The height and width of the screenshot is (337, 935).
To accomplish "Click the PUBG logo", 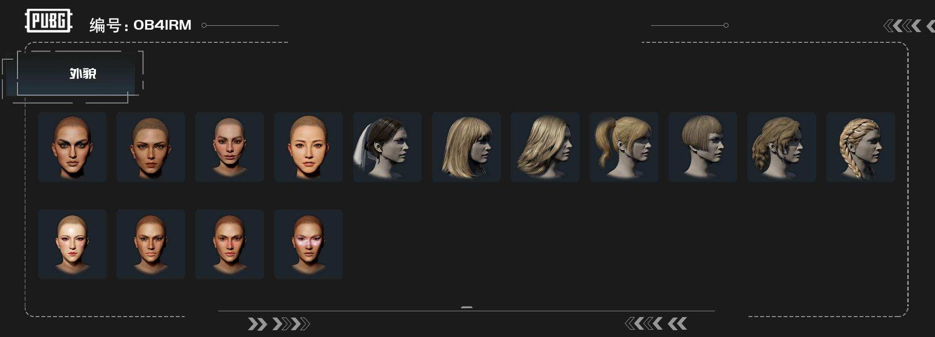I will point(49,21).
